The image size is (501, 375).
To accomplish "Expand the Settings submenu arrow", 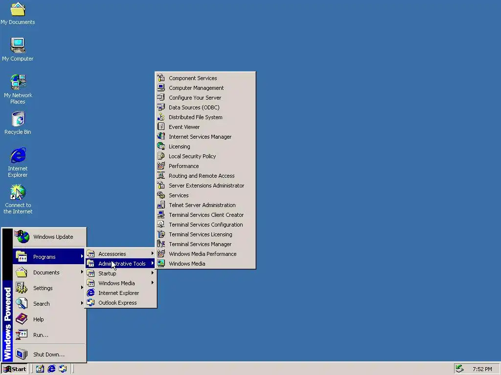I will 82,288.
